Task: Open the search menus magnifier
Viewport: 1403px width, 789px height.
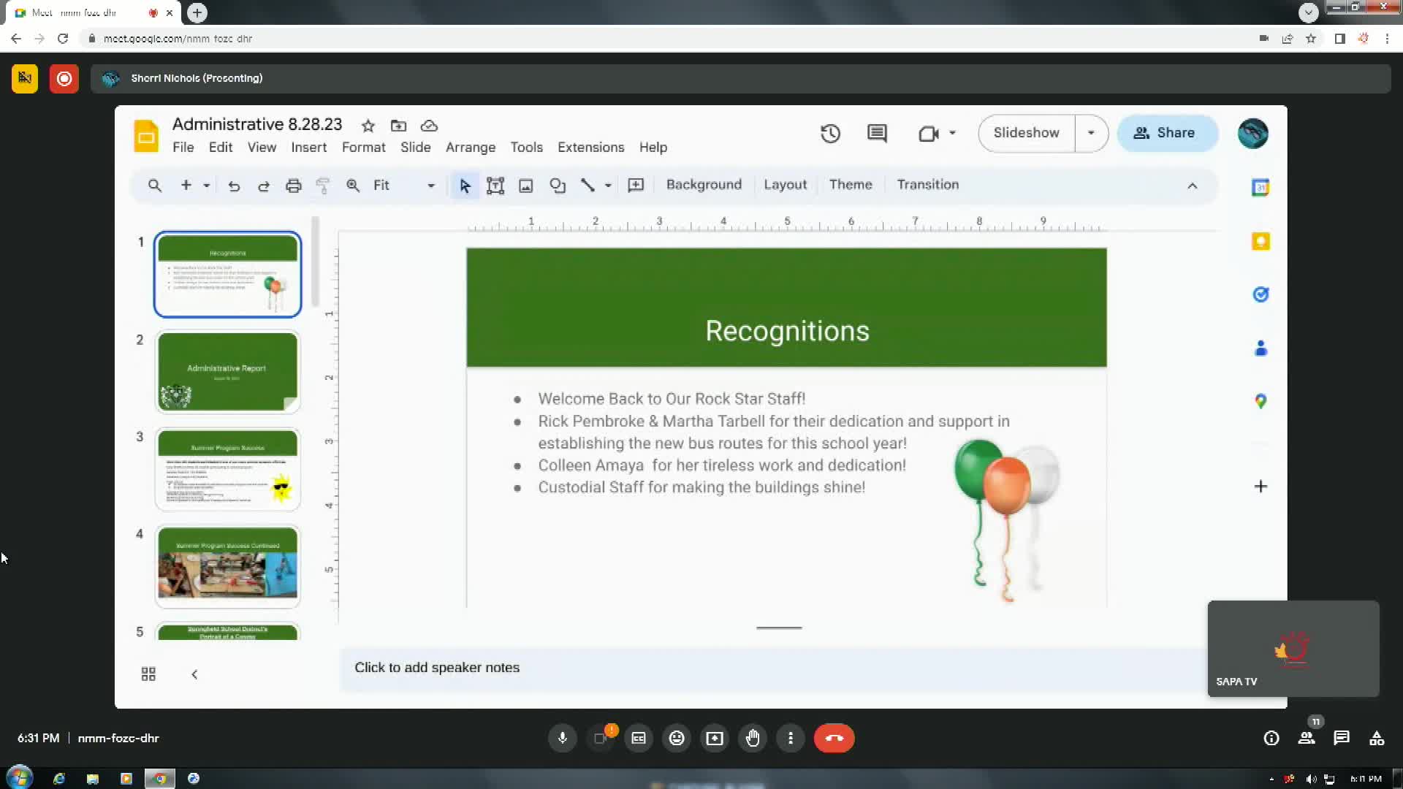Action: (154, 186)
